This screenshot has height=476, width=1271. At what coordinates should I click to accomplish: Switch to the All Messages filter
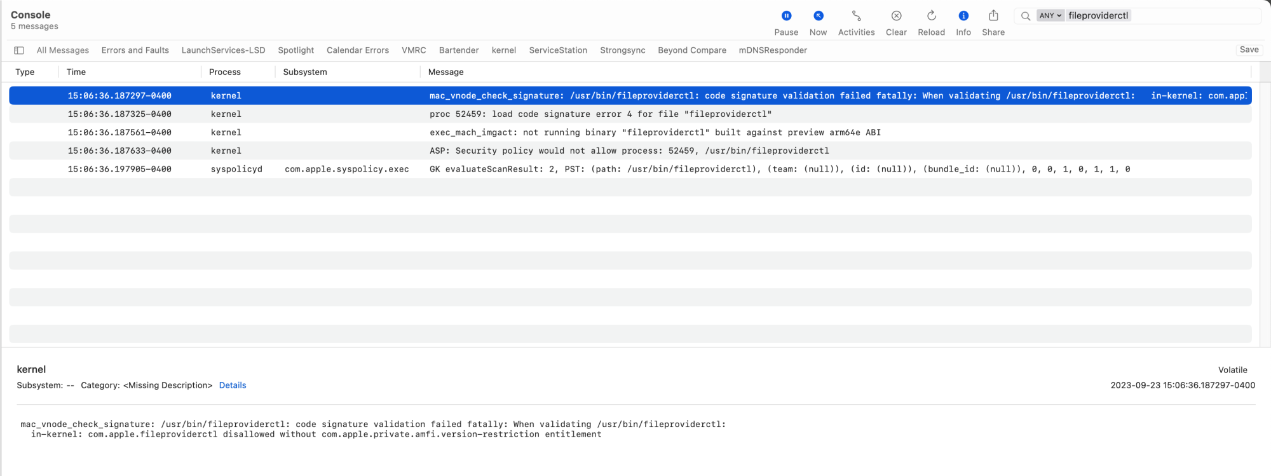coord(63,50)
